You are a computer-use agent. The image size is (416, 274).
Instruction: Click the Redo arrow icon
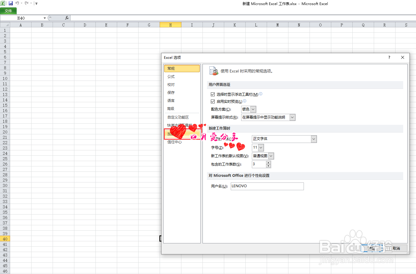coord(26,3)
